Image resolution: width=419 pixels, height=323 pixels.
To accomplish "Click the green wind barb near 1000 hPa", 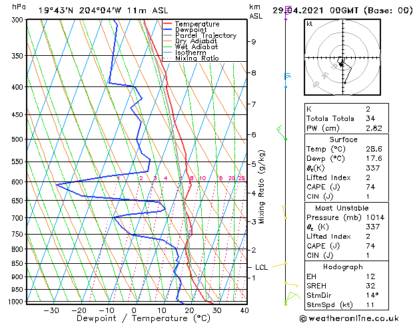I will pyautogui.click(x=292, y=298).
